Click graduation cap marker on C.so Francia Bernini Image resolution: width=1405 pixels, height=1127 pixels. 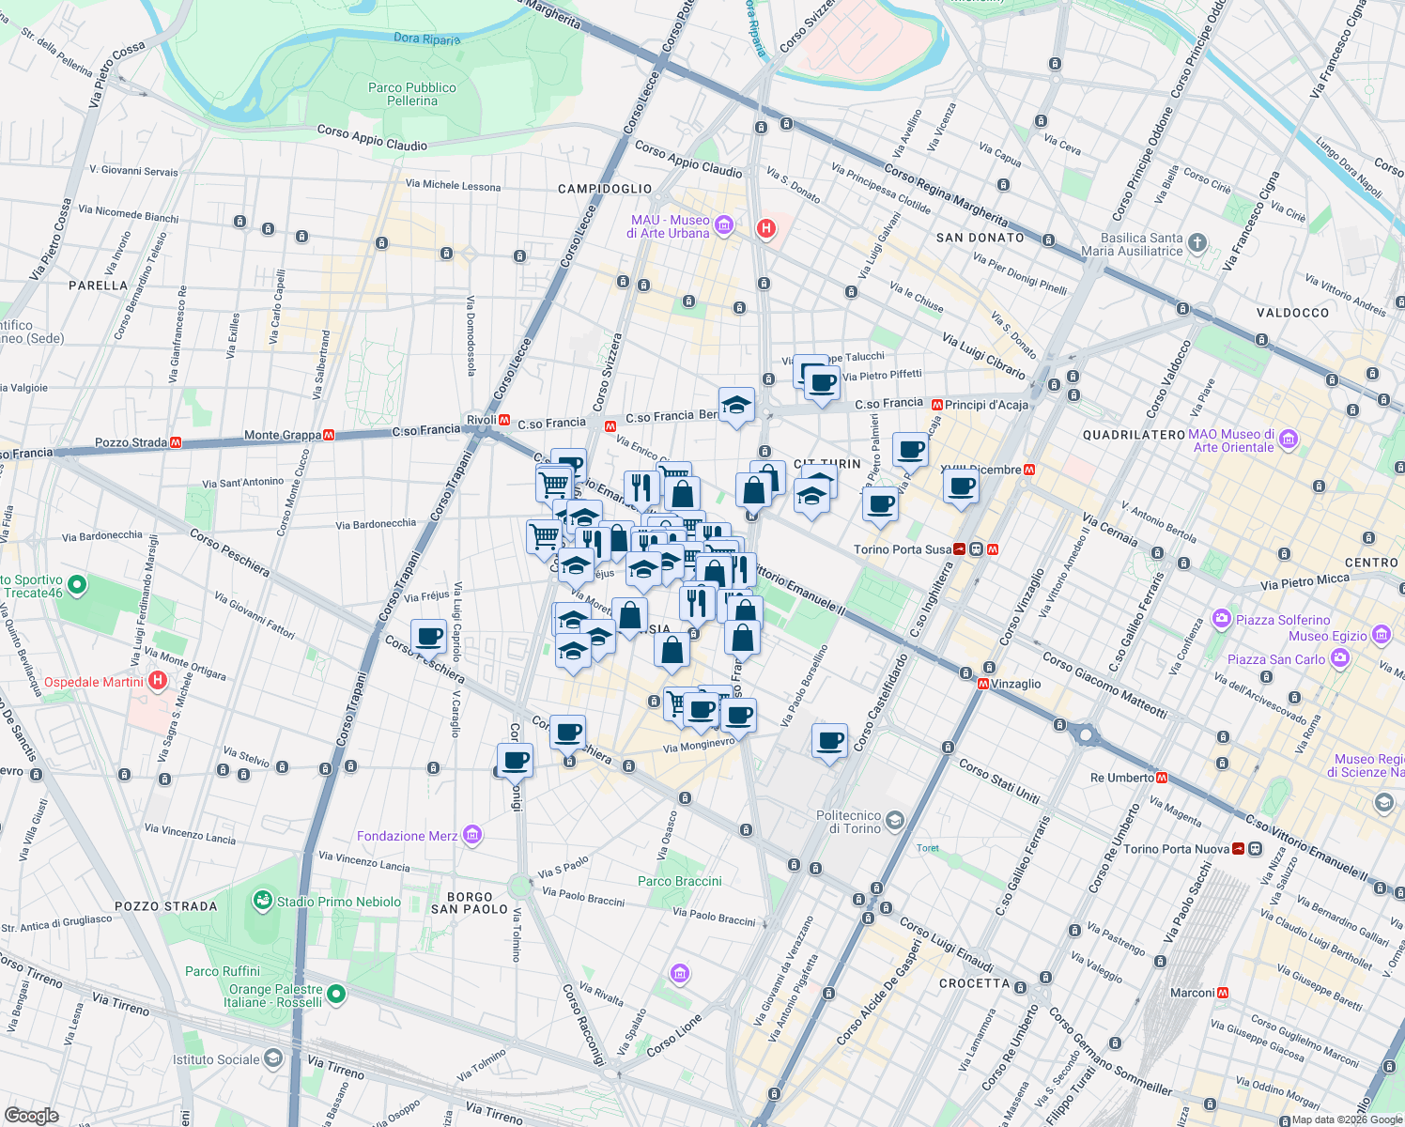(x=737, y=406)
